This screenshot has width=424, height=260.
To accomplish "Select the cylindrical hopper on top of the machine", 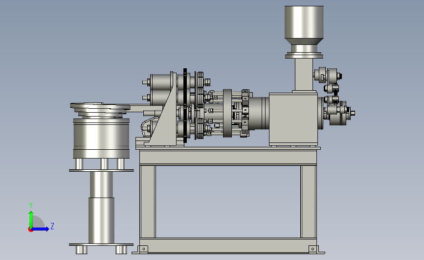I will click(x=304, y=22).
